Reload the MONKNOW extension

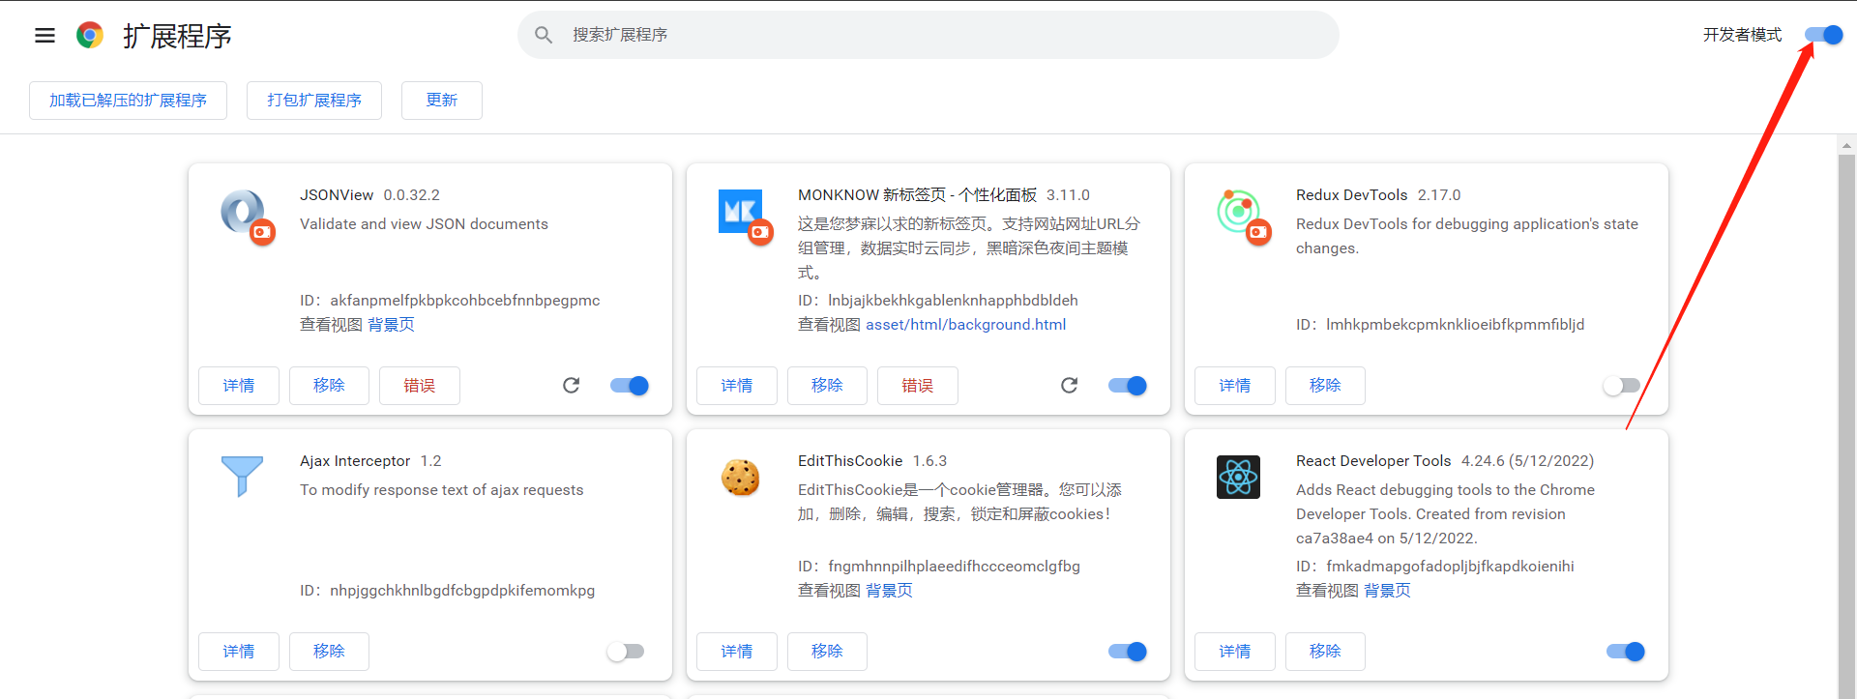1070,386
